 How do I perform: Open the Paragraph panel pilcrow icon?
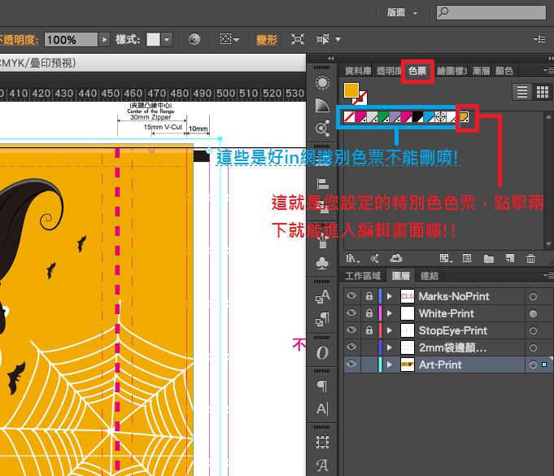(x=322, y=385)
